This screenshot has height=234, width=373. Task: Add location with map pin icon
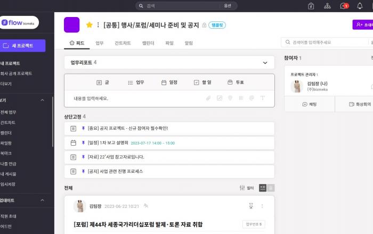[230, 98]
